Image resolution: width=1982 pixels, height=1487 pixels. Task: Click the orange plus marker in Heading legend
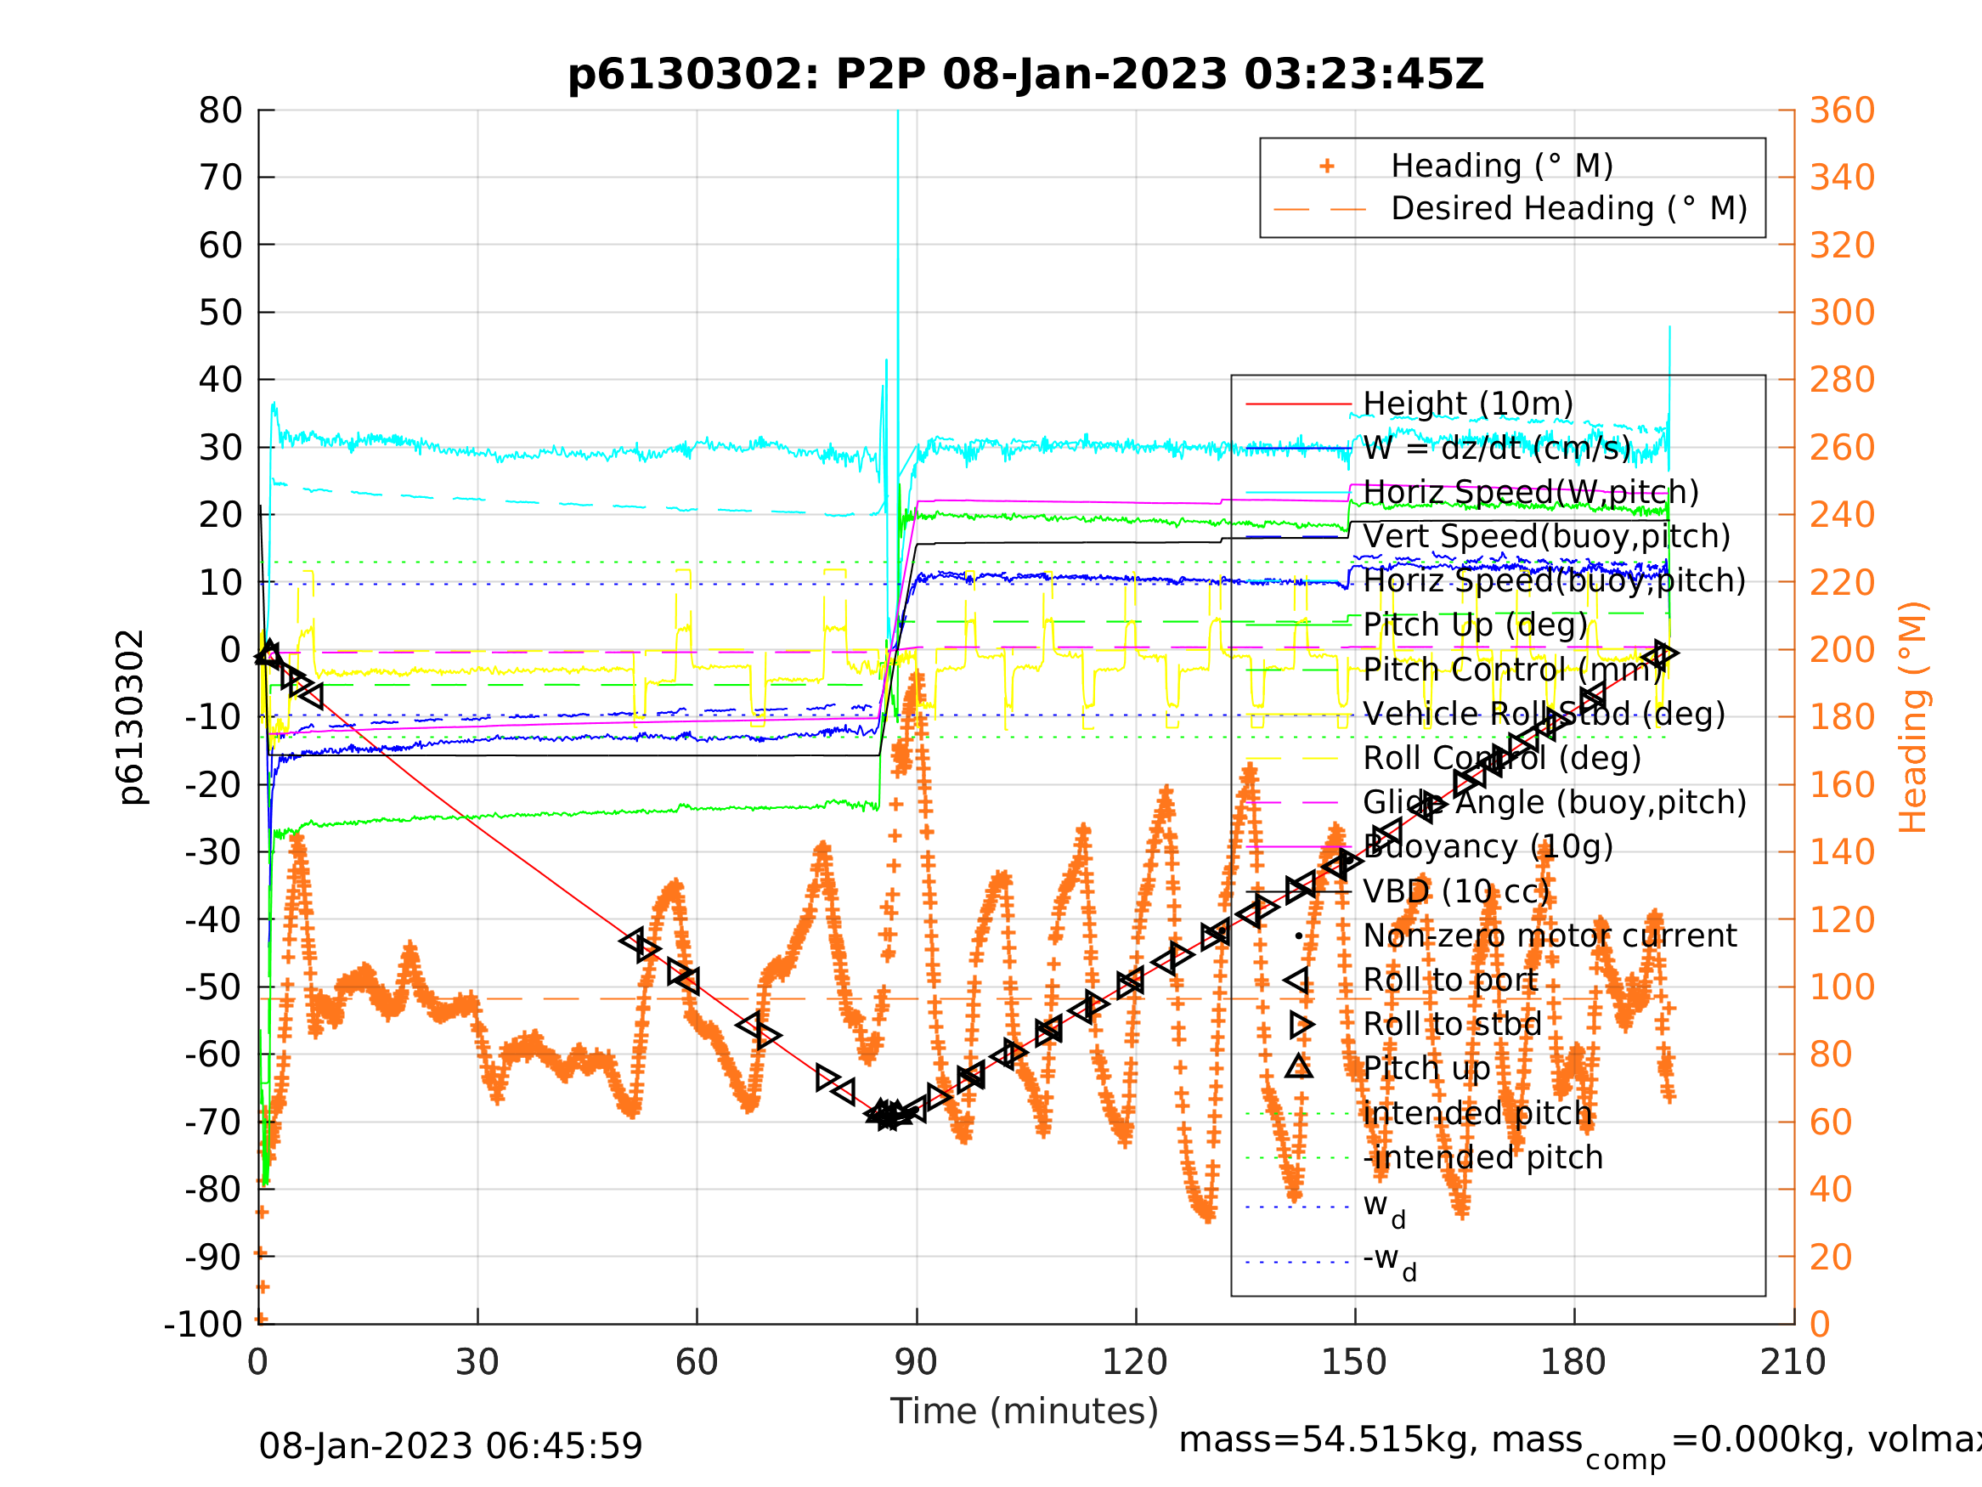[x=1327, y=166]
